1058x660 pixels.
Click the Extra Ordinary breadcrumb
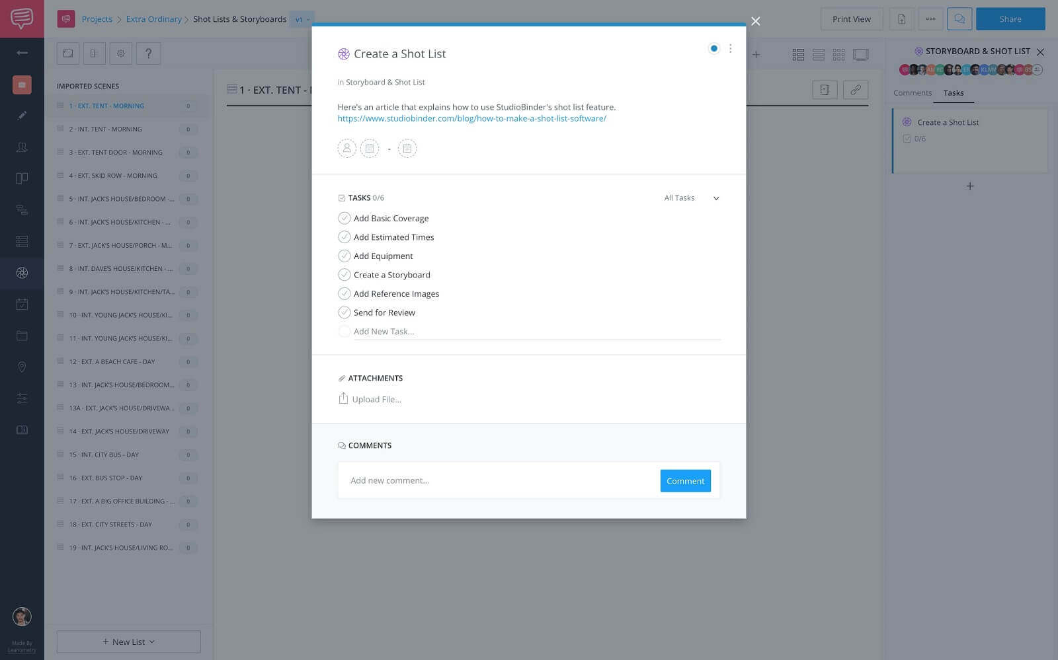click(153, 19)
